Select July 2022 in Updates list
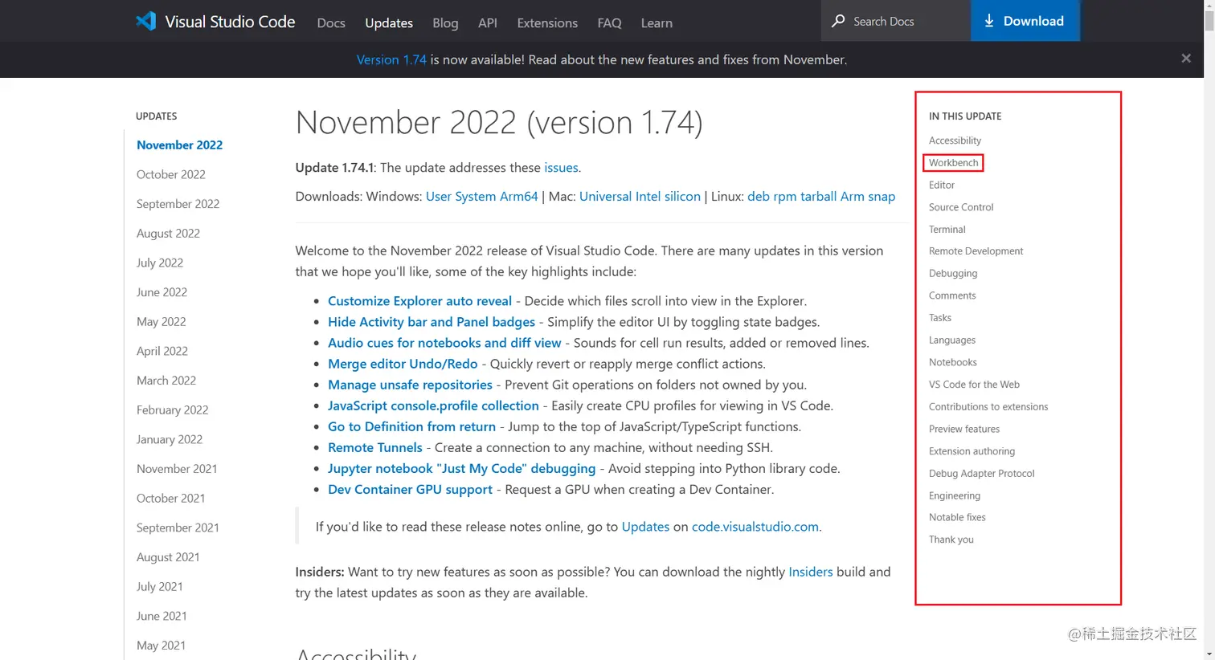Screen dimensions: 1215x660 [160, 263]
